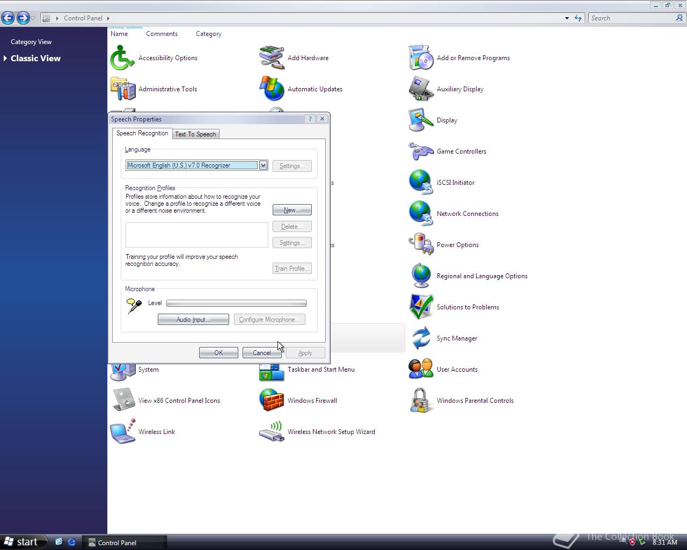Open the Add or Remove Programs icon

click(421, 58)
